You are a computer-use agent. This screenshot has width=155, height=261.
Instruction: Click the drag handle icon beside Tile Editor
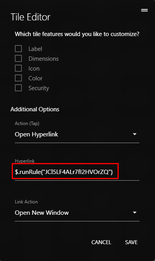pos(144,10)
